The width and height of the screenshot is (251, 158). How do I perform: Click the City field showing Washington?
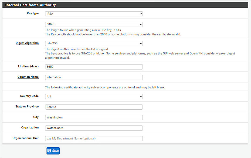pos(94,117)
